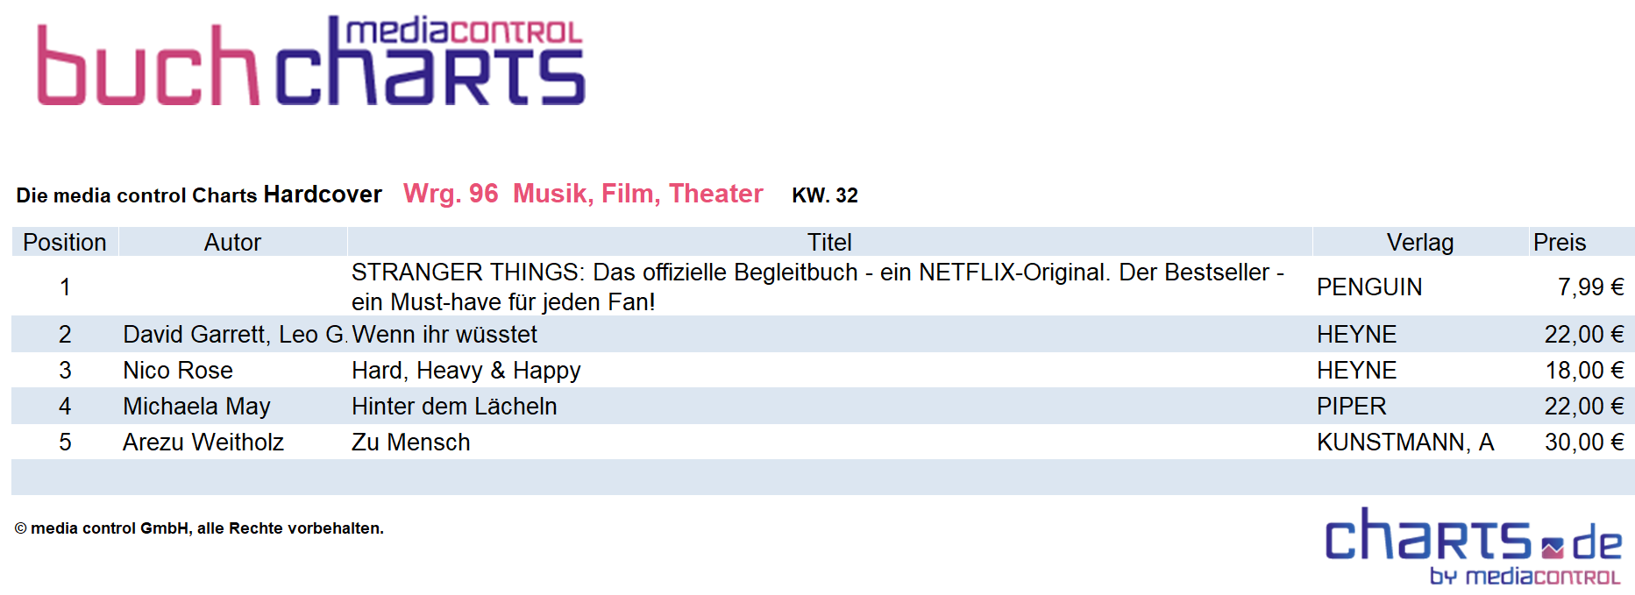The image size is (1635, 595).
Task: Select the Preis column header
Action: [1560, 242]
